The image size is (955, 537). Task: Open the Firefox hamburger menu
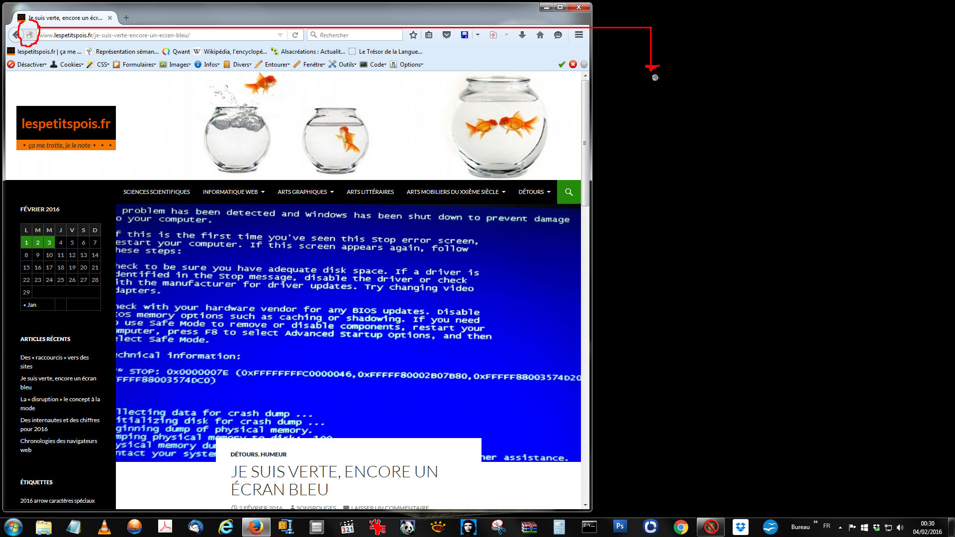(x=578, y=35)
